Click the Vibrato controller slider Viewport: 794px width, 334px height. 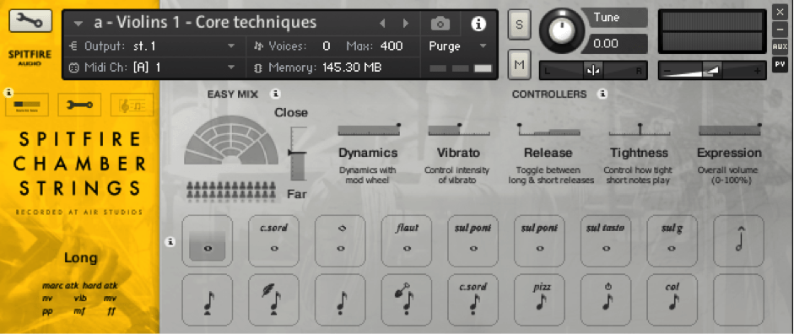[459, 130]
